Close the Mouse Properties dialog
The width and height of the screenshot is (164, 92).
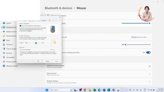pyautogui.click(x=60, y=17)
